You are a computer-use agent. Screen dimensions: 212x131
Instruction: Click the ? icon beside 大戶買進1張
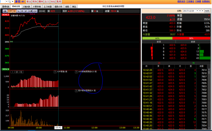click(x=55, y=72)
